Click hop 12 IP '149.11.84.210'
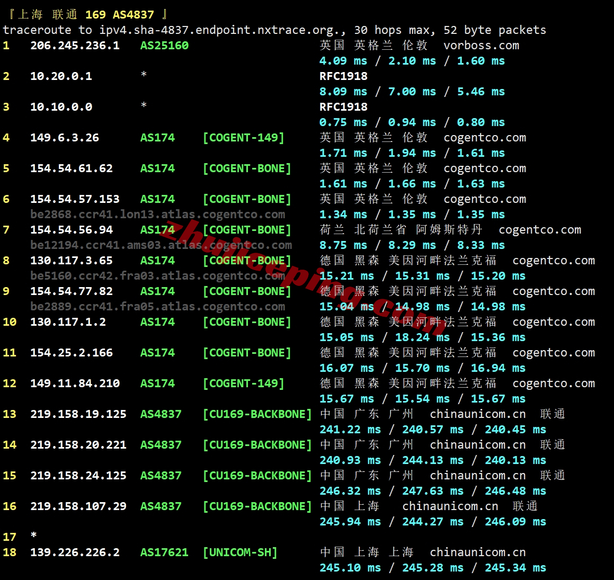This screenshot has width=614, height=580. pos(75,383)
